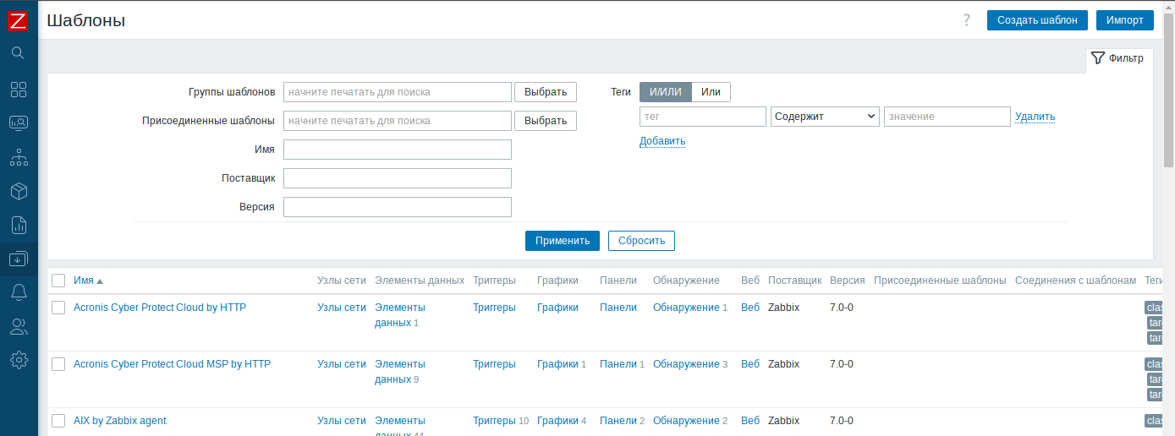
Task: Switch tag mode to Или
Action: point(711,92)
